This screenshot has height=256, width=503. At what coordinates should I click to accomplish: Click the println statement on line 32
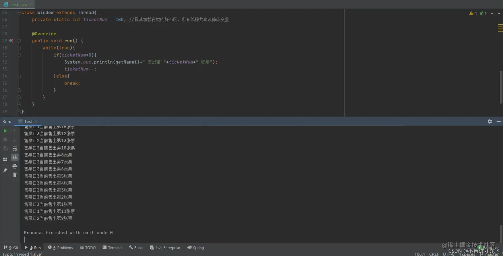click(x=141, y=62)
